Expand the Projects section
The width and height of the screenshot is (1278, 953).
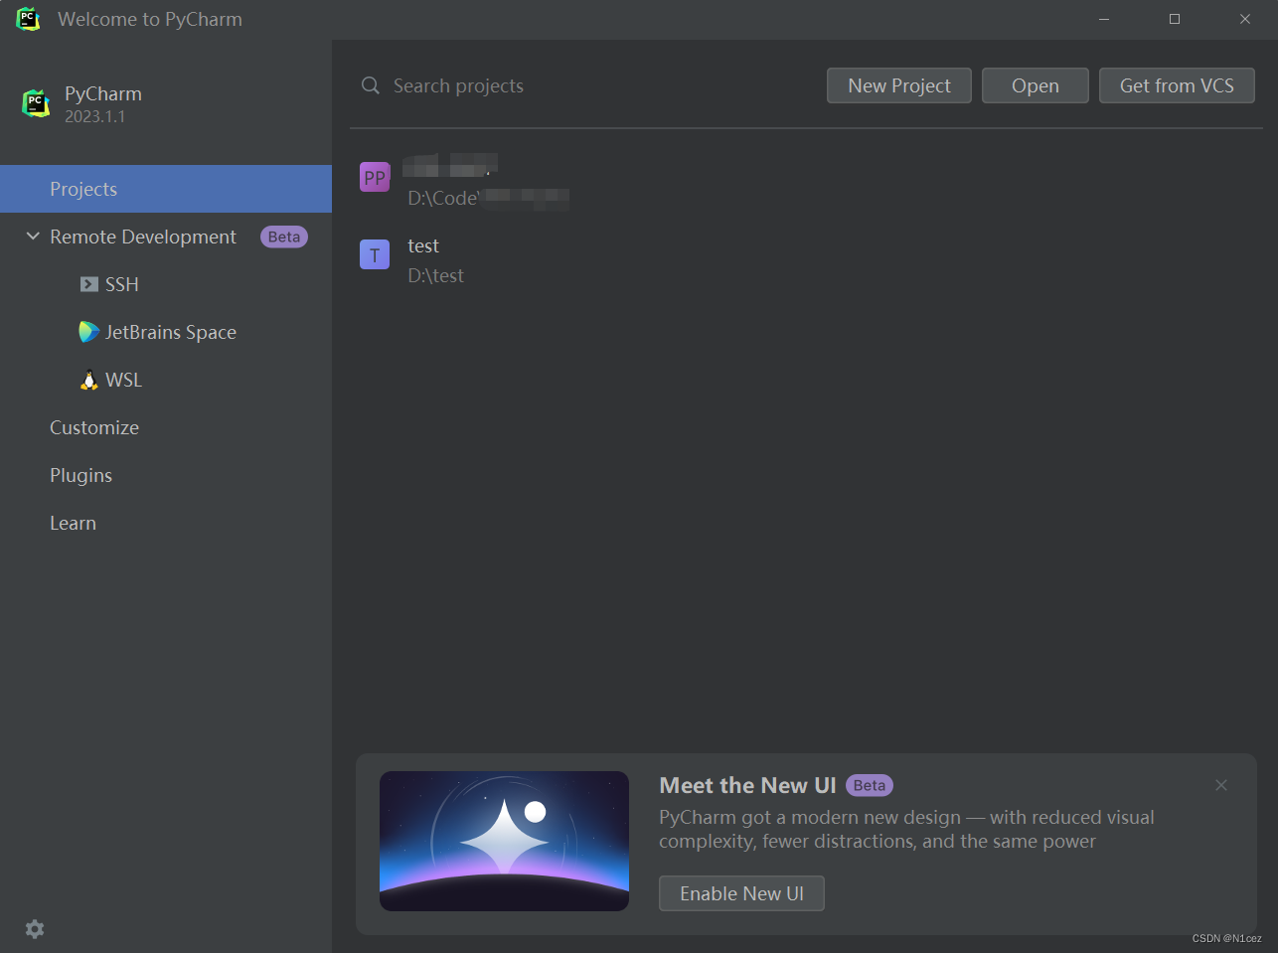click(83, 188)
